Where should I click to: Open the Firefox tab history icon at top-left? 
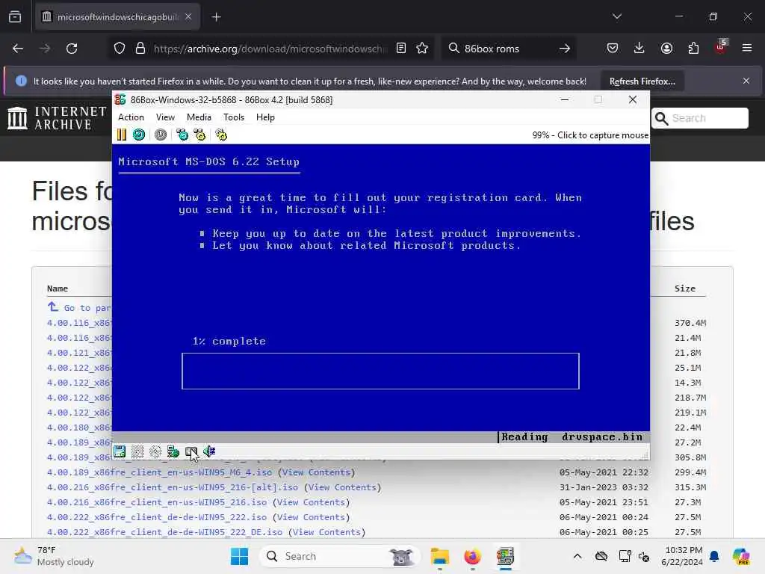(x=15, y=17)
